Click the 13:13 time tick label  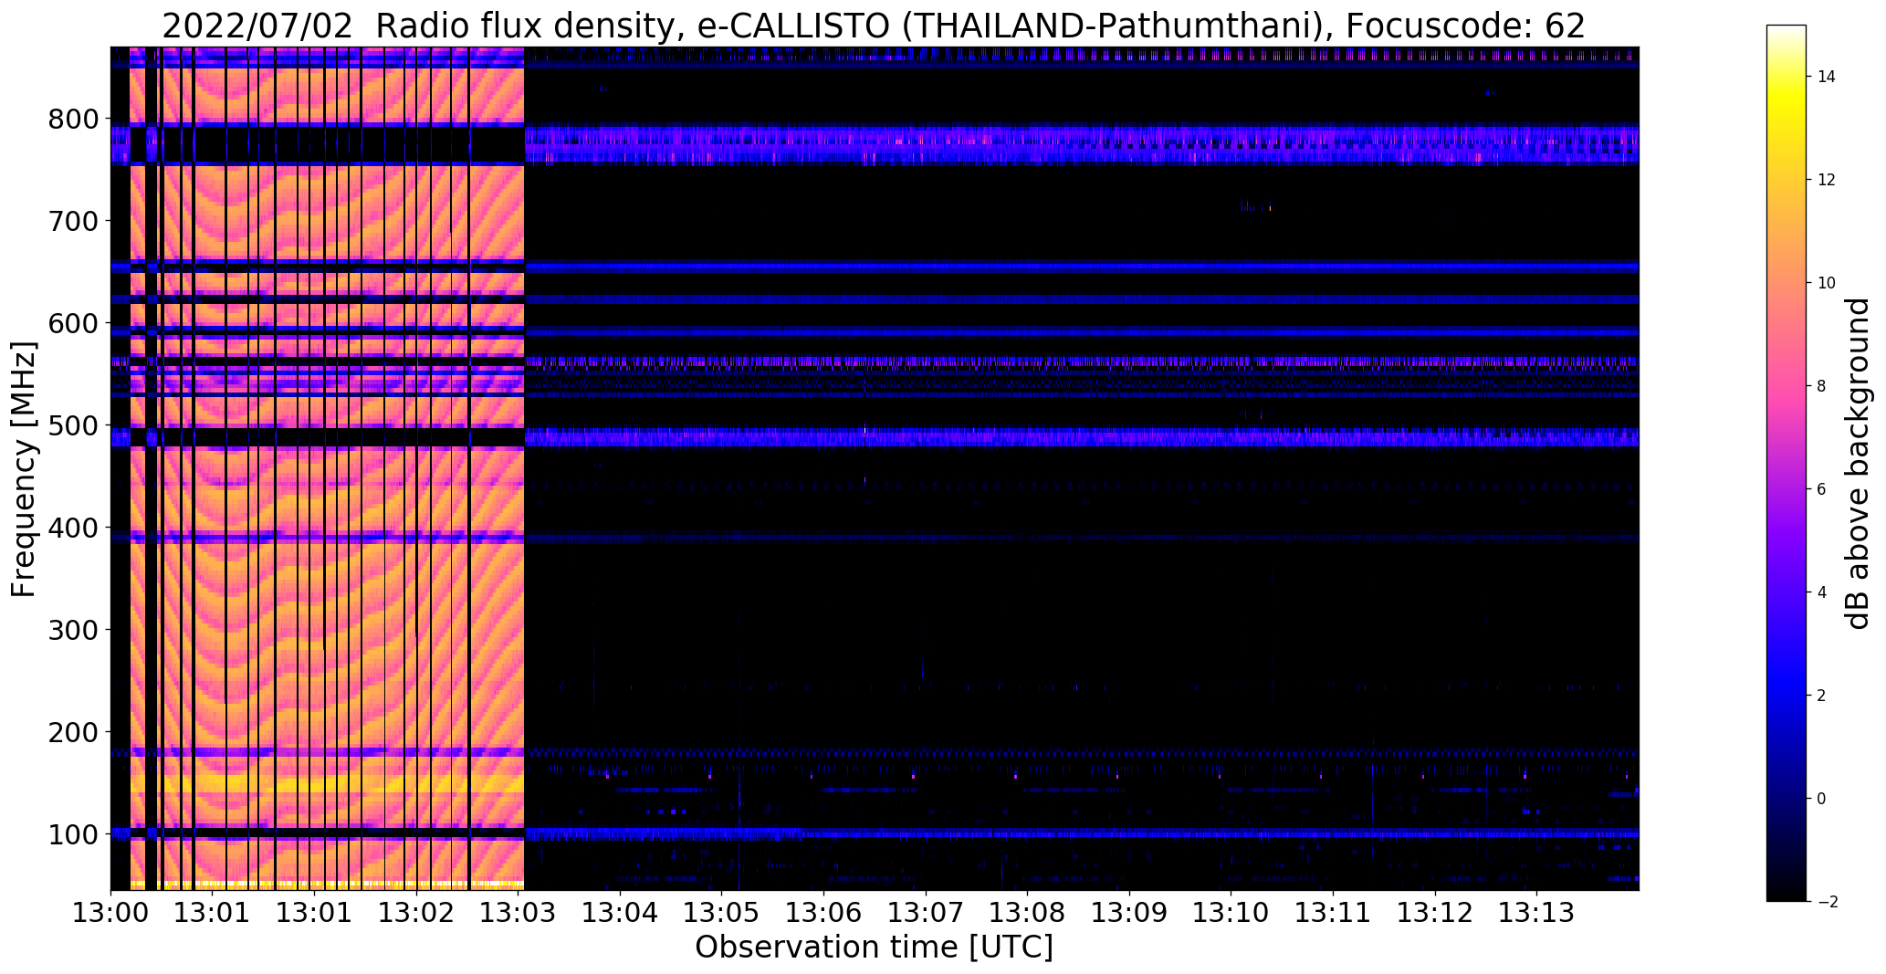tap(1536, 911)
